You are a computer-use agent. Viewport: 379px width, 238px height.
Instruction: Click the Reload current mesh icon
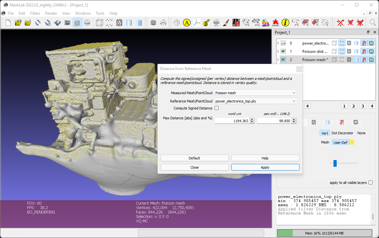(x=38, y=23)
